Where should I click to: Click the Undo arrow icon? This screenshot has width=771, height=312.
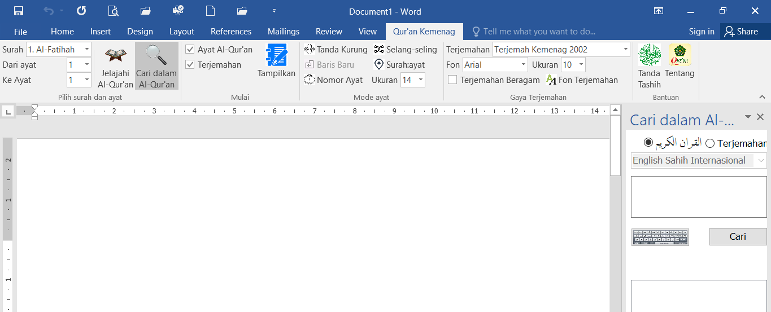(49, 11)
